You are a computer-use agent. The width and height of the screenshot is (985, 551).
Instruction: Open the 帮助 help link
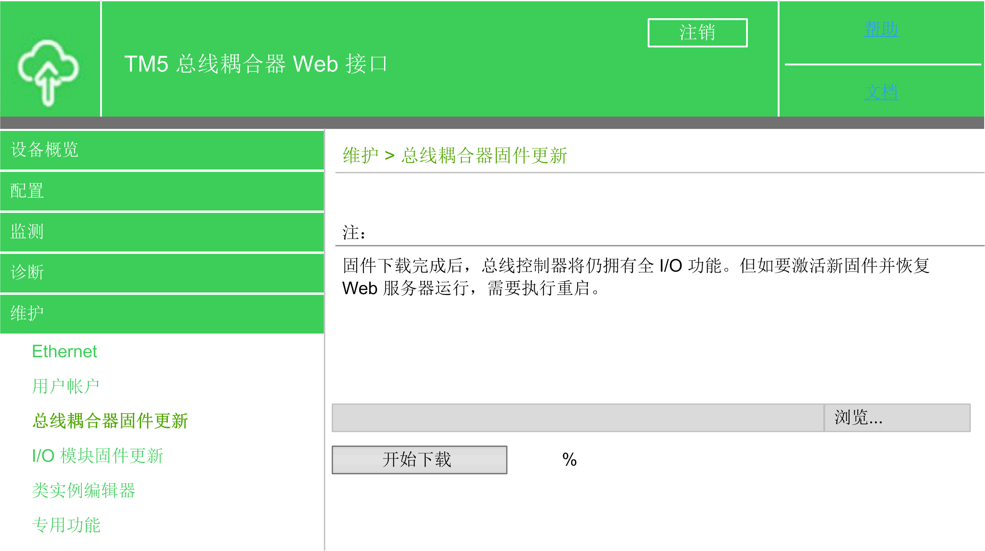click(x=881, y=29)
